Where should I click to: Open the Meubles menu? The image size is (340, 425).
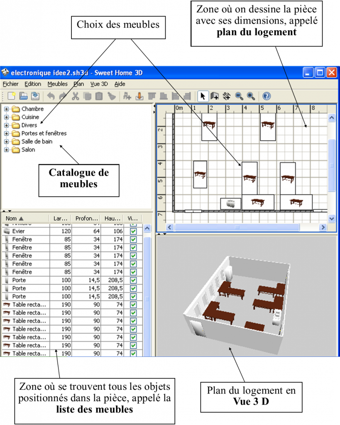(x=57, y=84)
